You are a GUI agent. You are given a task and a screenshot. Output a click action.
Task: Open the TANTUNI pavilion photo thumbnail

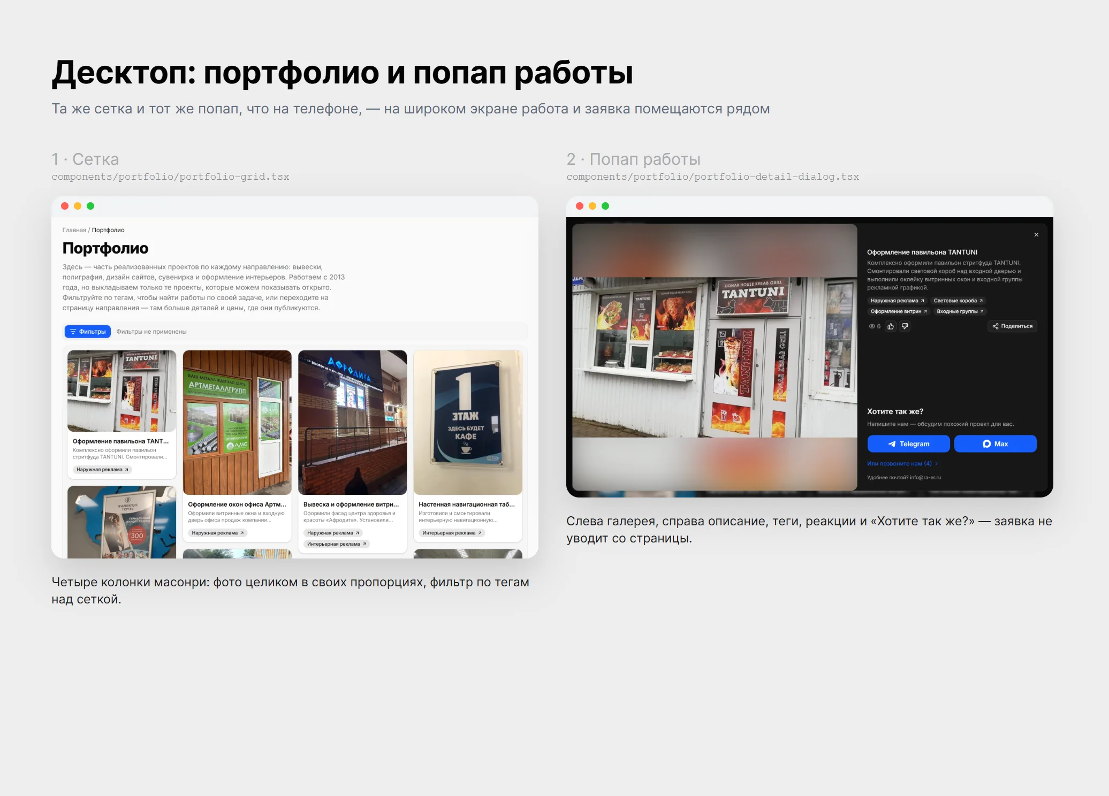click(x=121, y=391)
